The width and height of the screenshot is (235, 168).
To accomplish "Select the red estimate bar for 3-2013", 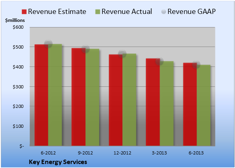I will pos(153,102).
